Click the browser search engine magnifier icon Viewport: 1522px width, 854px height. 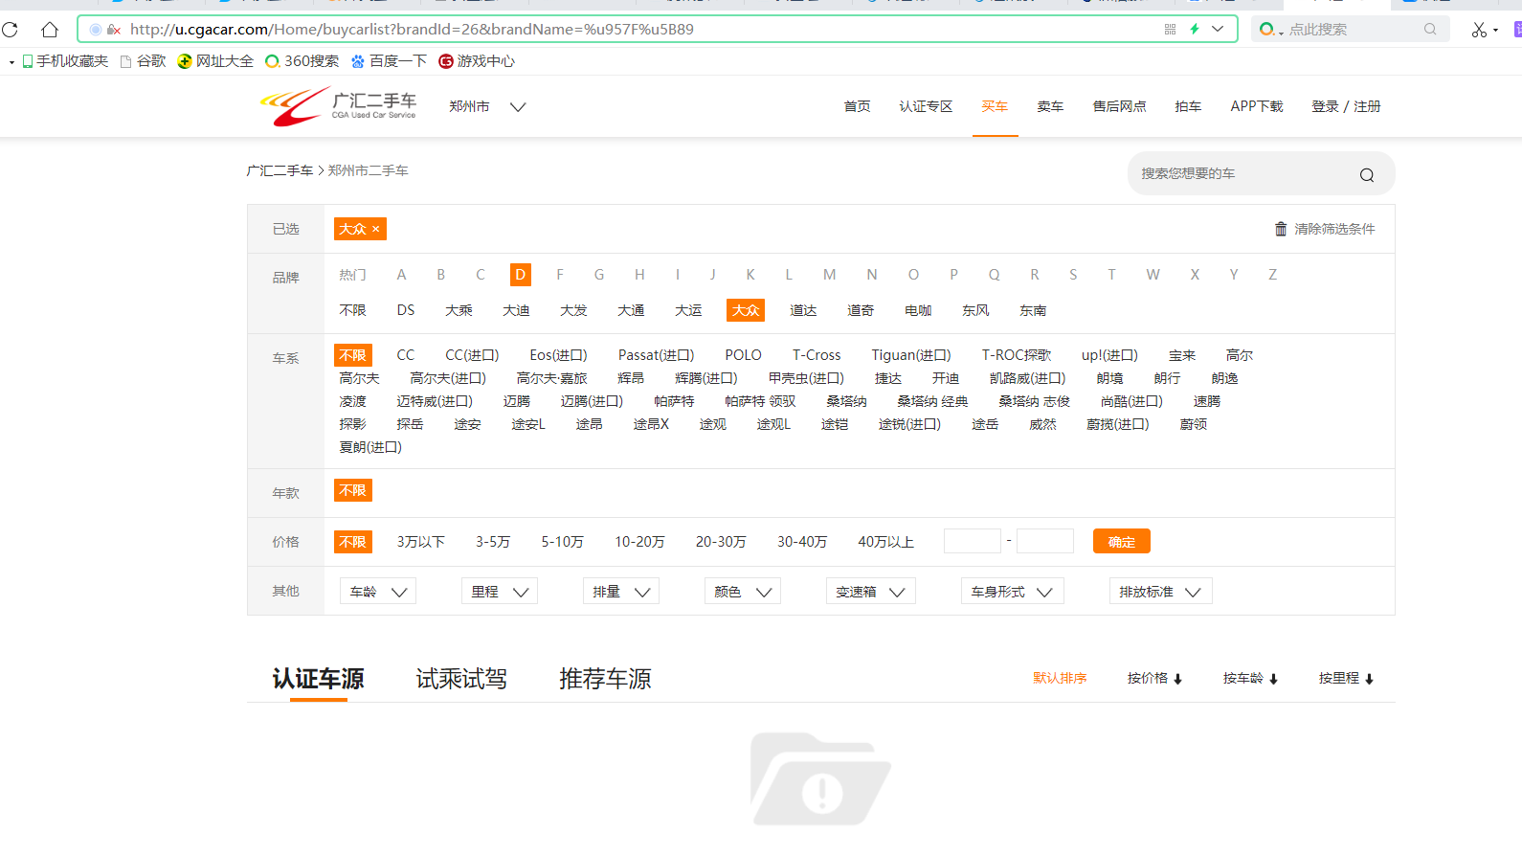coord(1430,30)
